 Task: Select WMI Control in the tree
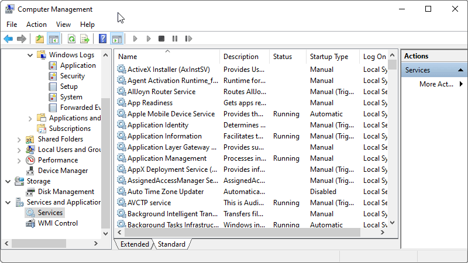pyautogui.click(x=58, y=223)
